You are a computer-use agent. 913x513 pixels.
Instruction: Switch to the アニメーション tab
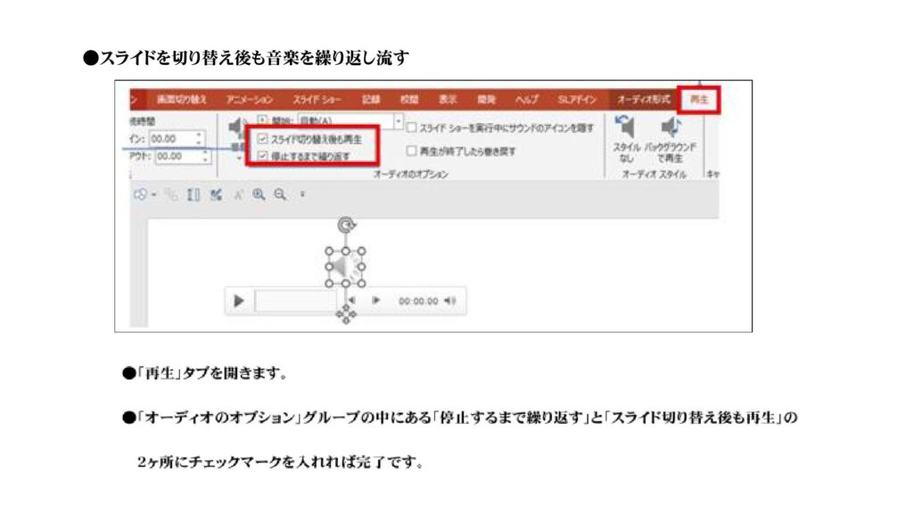pos(249,100)
